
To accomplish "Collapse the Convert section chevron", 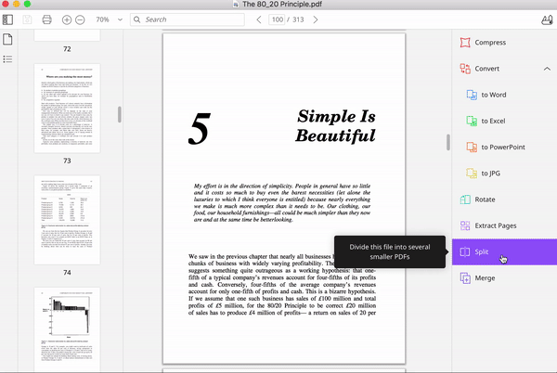I will click(x=547, y=69).
